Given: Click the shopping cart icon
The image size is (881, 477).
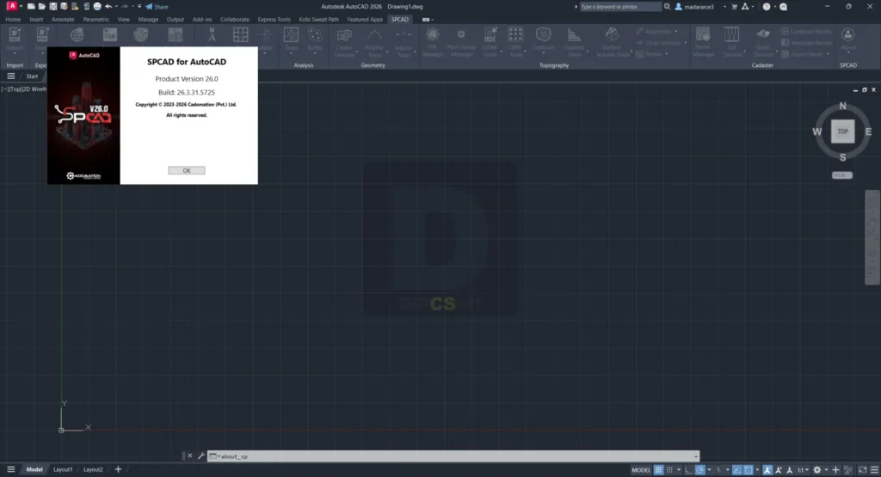Looking at the screenshot, I should click(734, 7).
